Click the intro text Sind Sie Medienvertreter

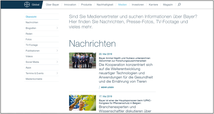click(x=133, y=22)
